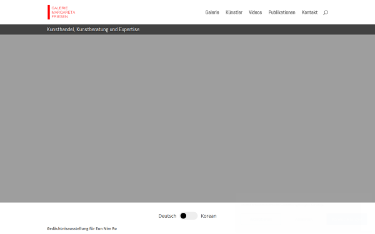This screenshot has height=234, width=375.
Task: Click the 'Kunsthandel, Kunstberatung und Expertise' tagline
Action: tap(93, 29)
